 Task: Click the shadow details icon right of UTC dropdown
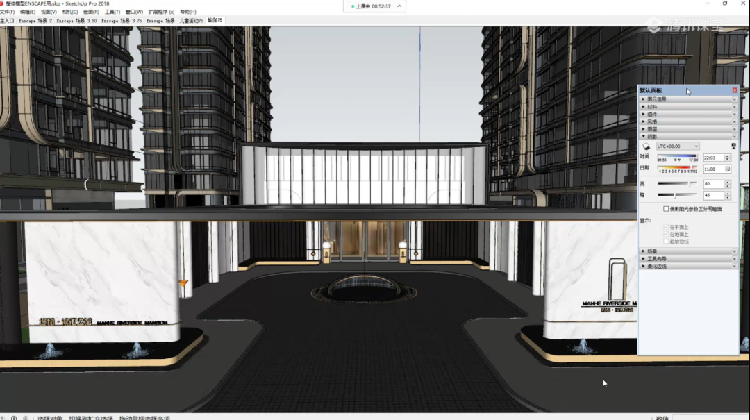[x=734, y=146]
